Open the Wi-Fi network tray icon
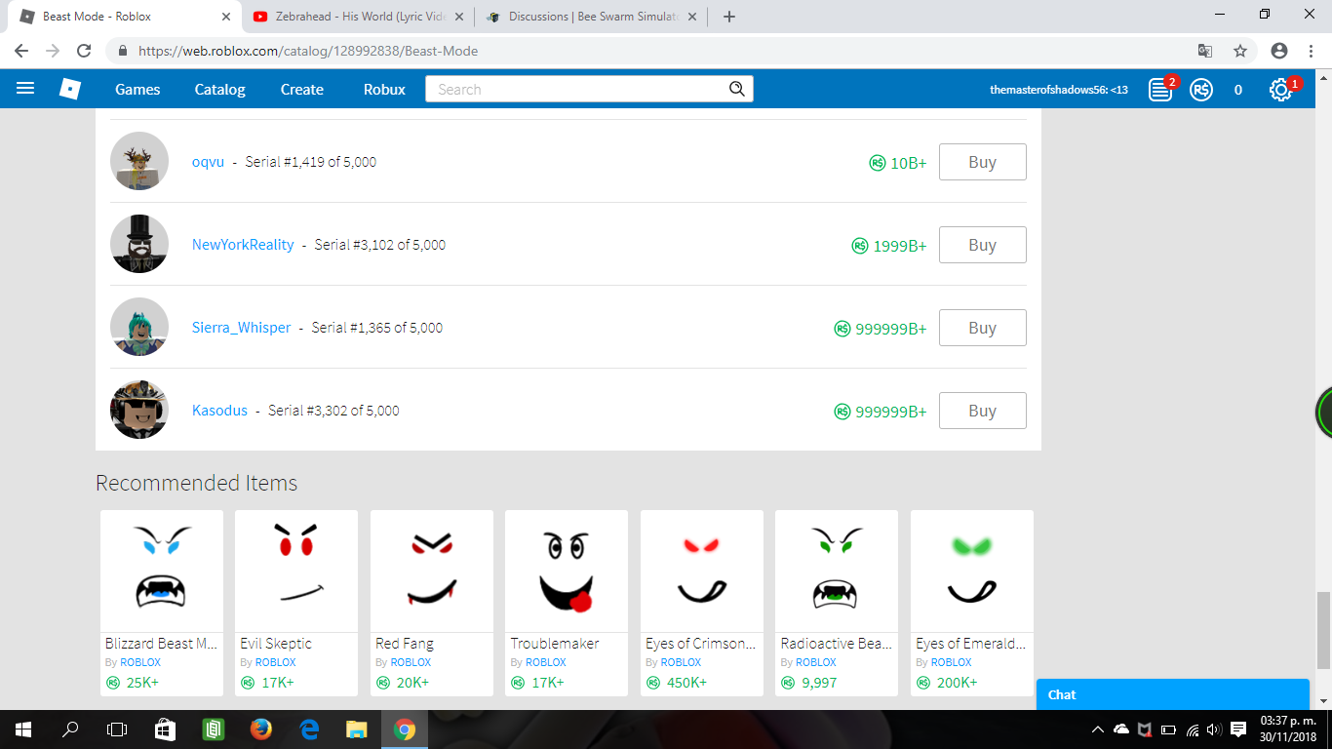1332x749 pixels. pos(1192,729)
